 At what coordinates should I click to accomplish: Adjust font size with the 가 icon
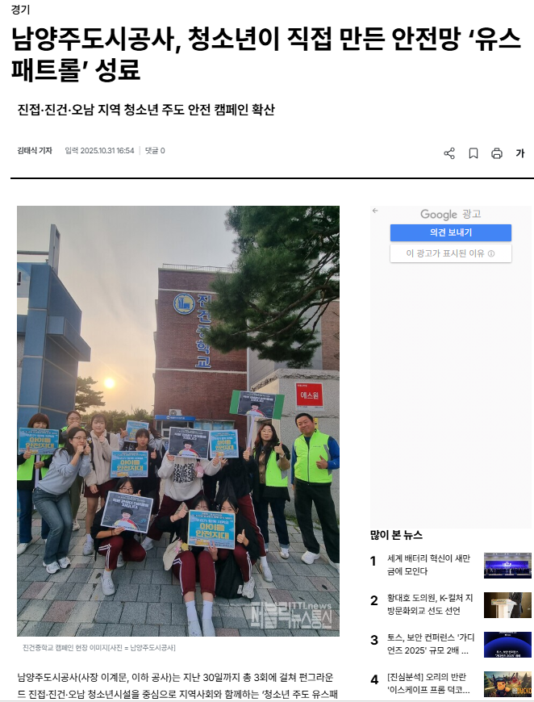[519, 153]
